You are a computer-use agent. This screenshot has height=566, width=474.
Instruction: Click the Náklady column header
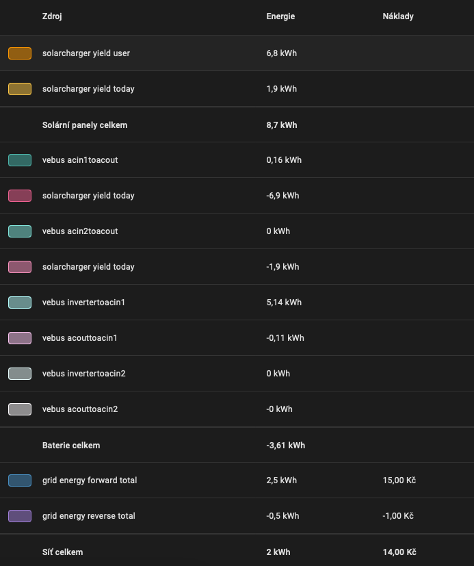coord(398,16)
